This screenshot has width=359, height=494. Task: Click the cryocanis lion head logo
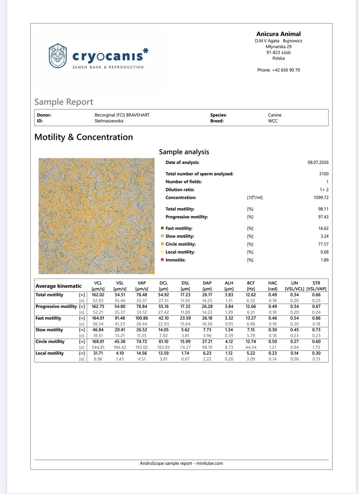click(x=58, y=56)
